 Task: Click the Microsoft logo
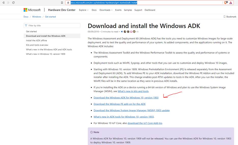coord(32,10)
